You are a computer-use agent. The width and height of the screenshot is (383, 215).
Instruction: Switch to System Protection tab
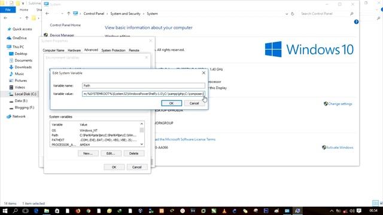[x=113, y=50]
